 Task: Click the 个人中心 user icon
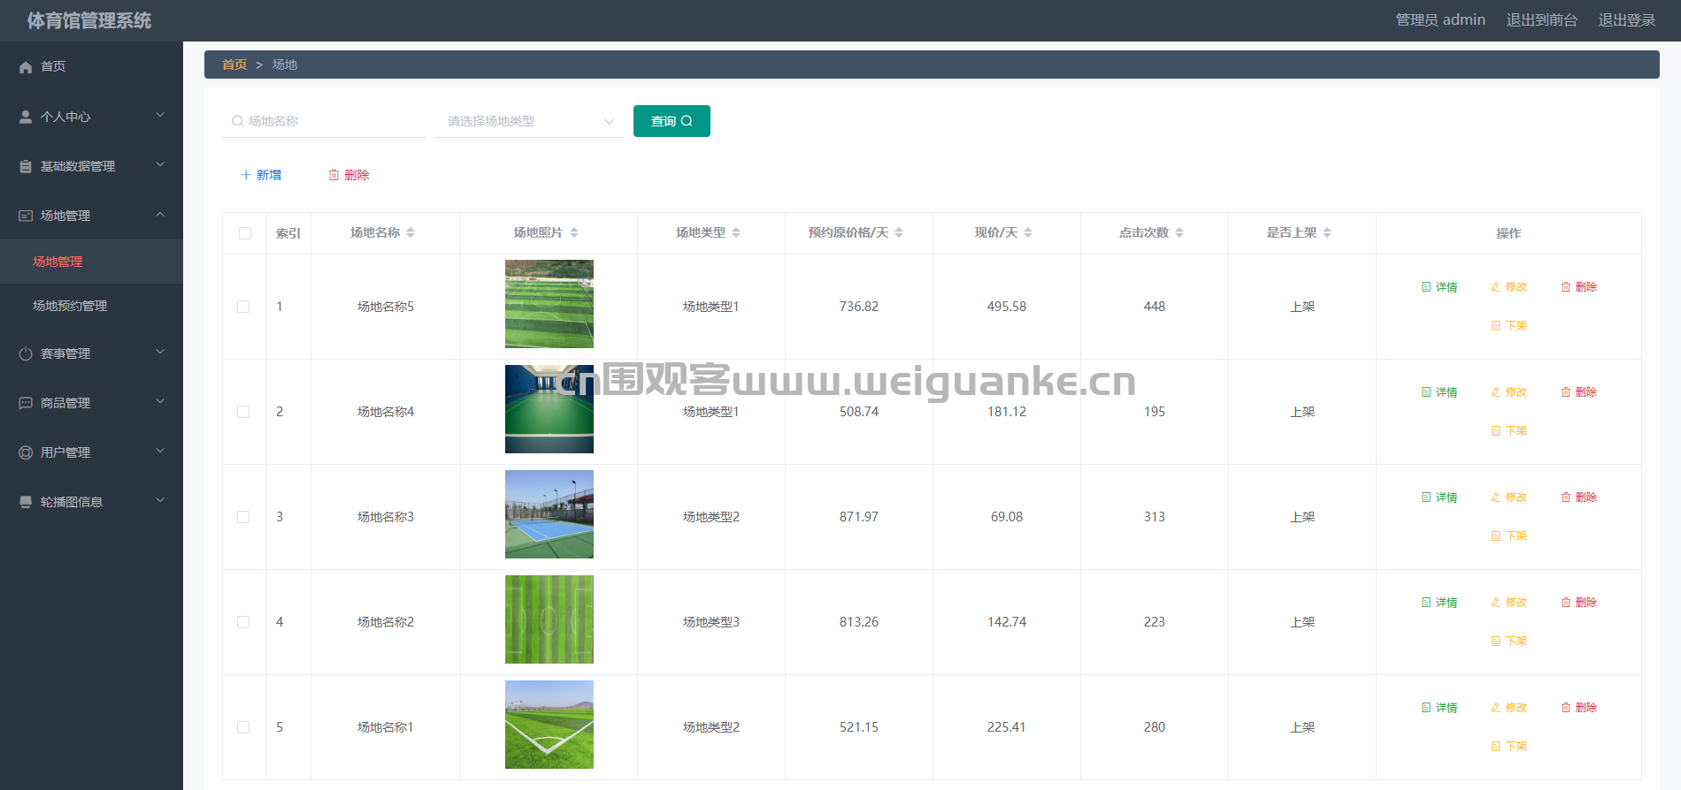coord(26,117)
